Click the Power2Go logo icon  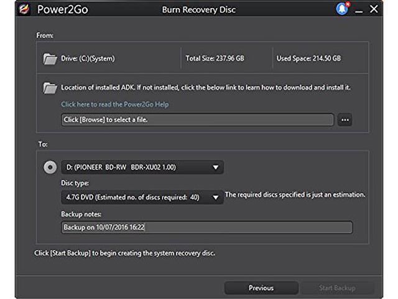tap(25, 9)
